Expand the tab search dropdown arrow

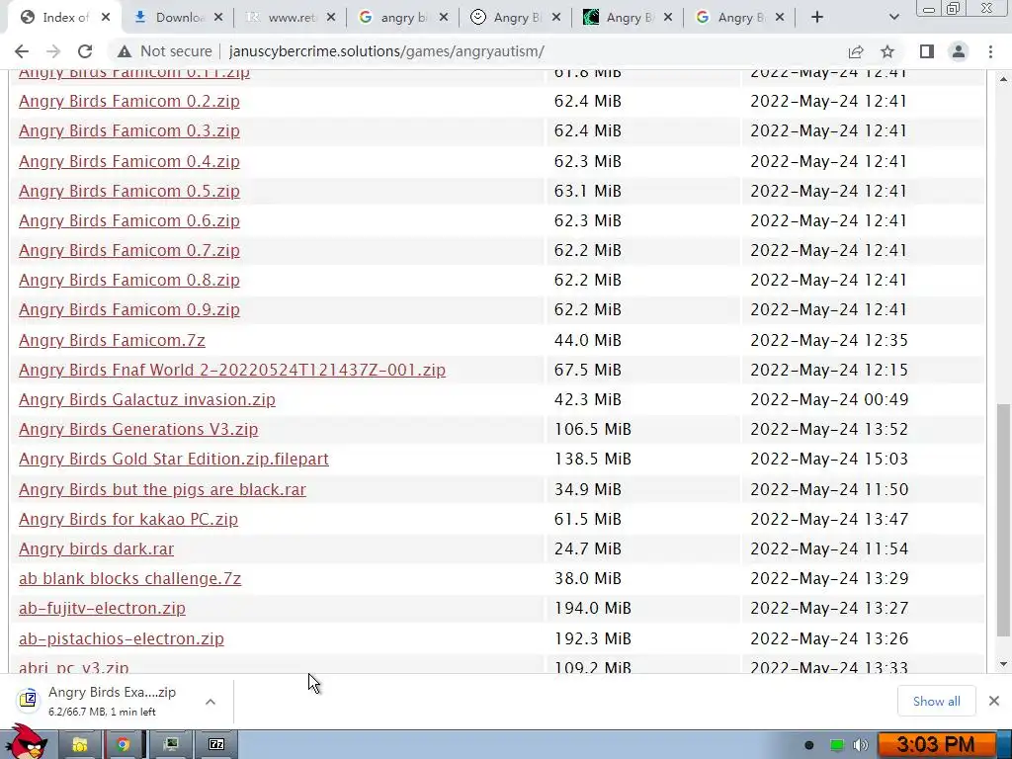tap(893, 18)
